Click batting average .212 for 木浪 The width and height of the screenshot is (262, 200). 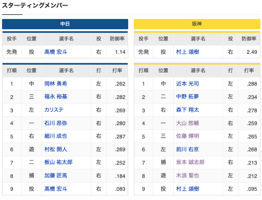click(252, 176)
